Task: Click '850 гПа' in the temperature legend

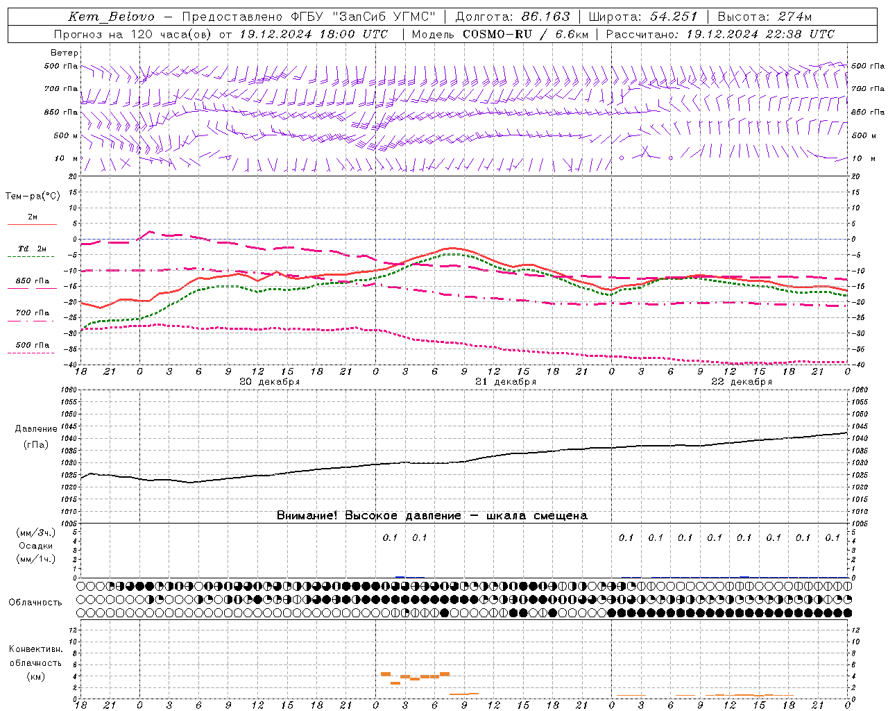Action: coord(33,281)
